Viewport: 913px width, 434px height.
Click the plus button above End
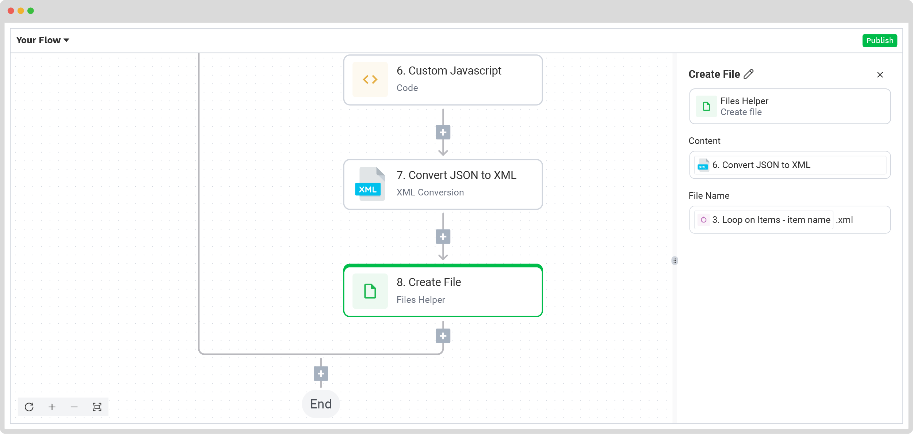pyautogui.click(x=321, y=374)
